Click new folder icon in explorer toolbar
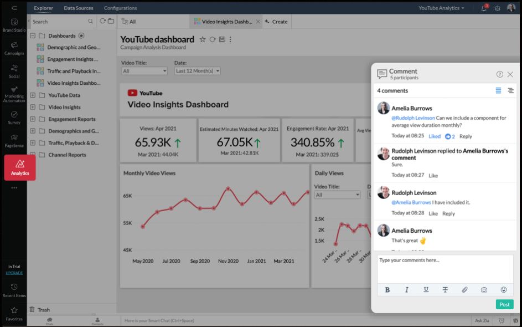Viewport: 522px width, 327px height. (111, 21)
